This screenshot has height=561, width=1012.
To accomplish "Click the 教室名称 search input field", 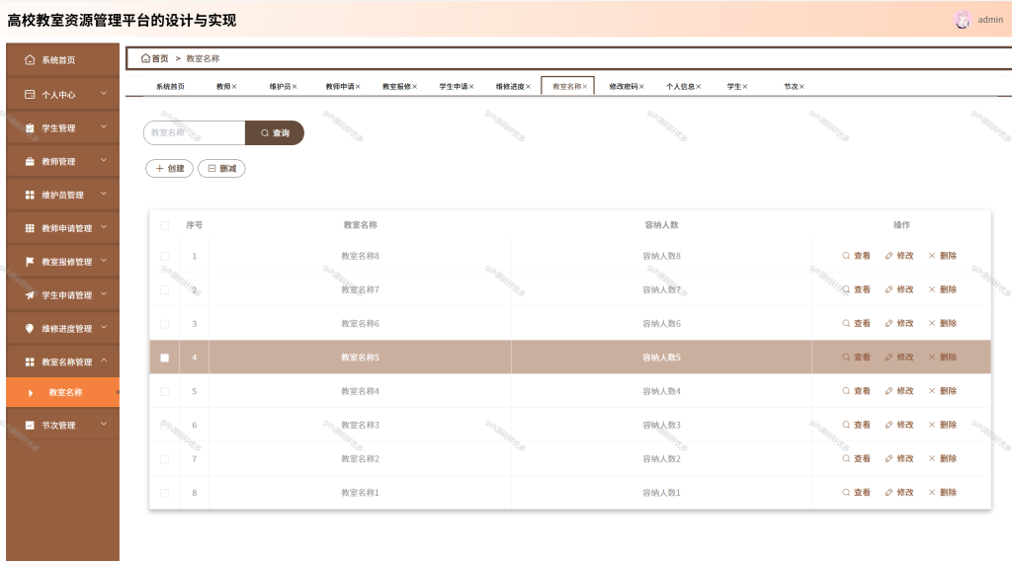I will [195, 132].
